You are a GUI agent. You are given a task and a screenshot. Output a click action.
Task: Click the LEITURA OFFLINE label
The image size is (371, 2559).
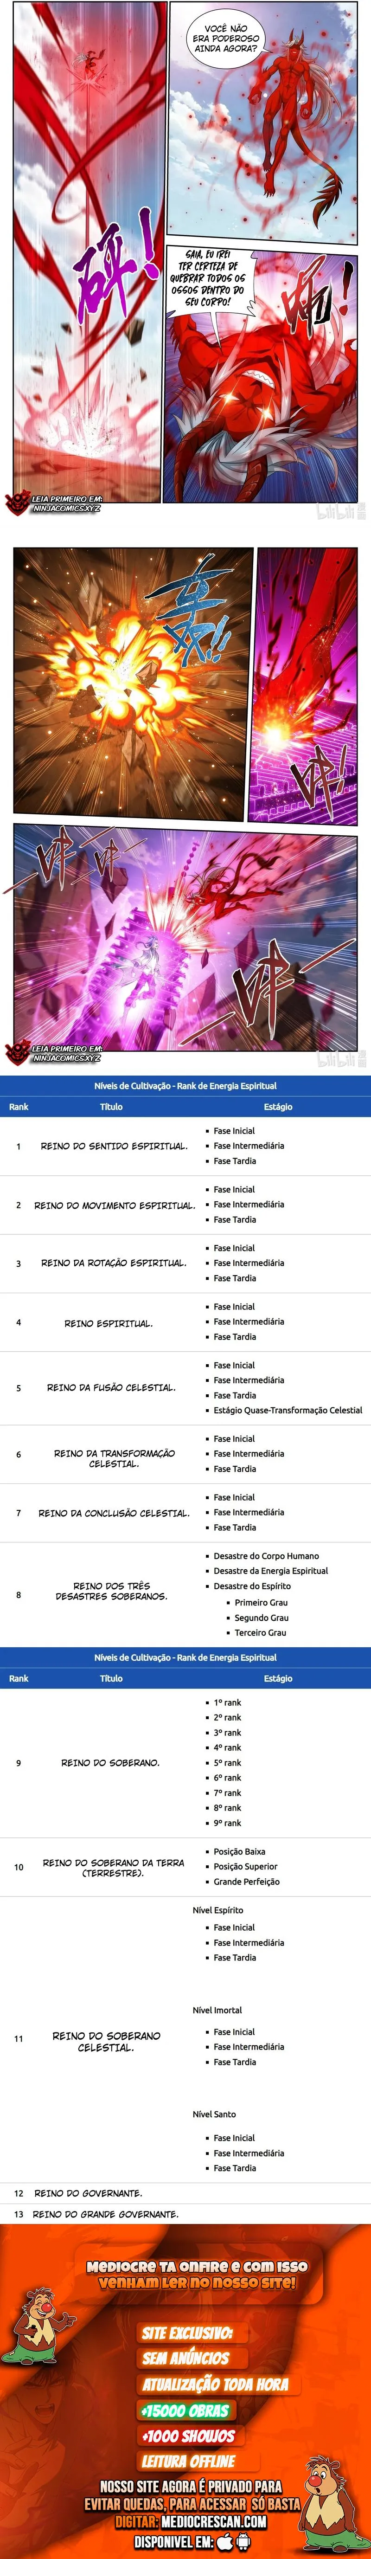click(187, 2461)
